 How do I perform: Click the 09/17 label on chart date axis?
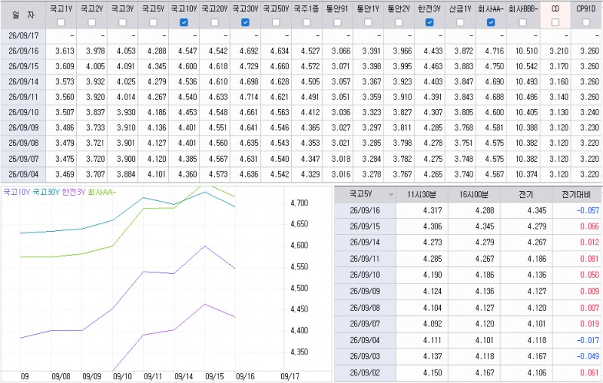[290, 376]
